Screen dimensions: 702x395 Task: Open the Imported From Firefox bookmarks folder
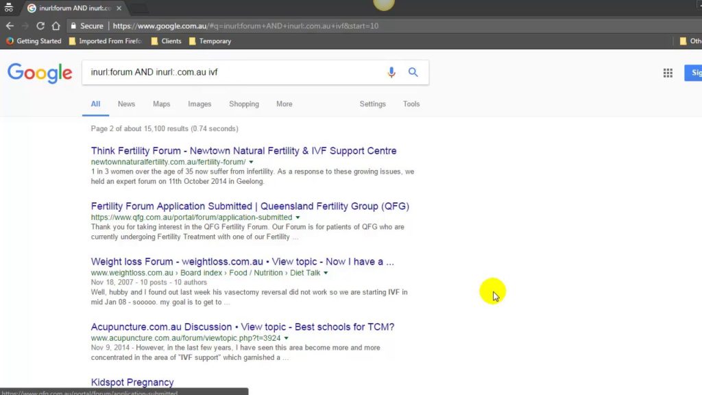(106, 41)
